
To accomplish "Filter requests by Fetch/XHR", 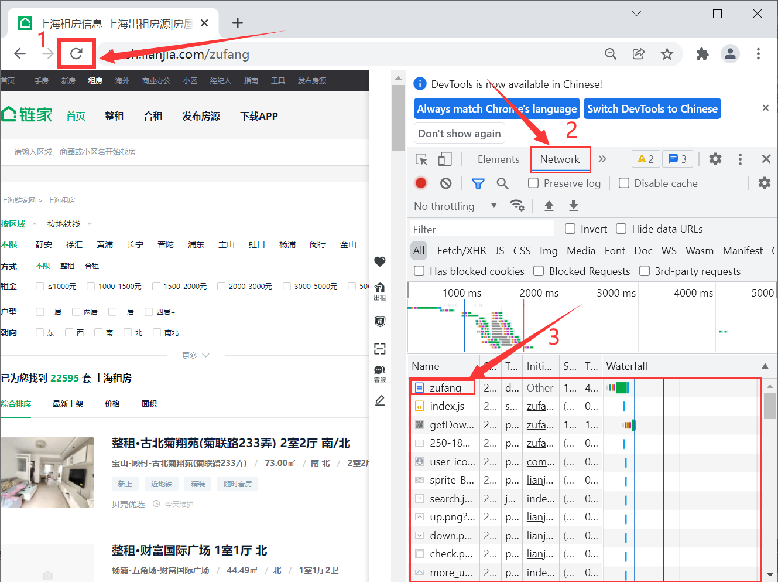I will coord(461,251).
